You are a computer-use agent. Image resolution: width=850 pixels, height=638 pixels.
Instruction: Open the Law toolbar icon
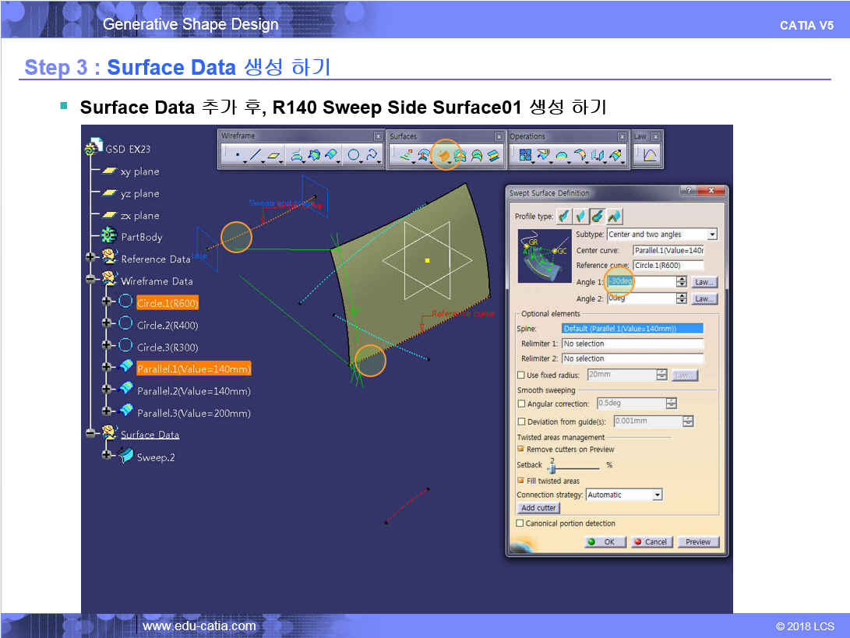coord(650,156)
